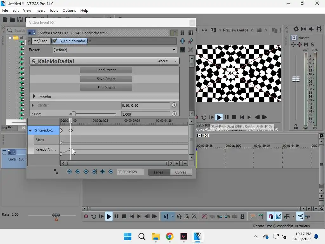This screenshot has width=325, height=244.
Task: Solo the Master bus
Action: [x=312, y=44]
